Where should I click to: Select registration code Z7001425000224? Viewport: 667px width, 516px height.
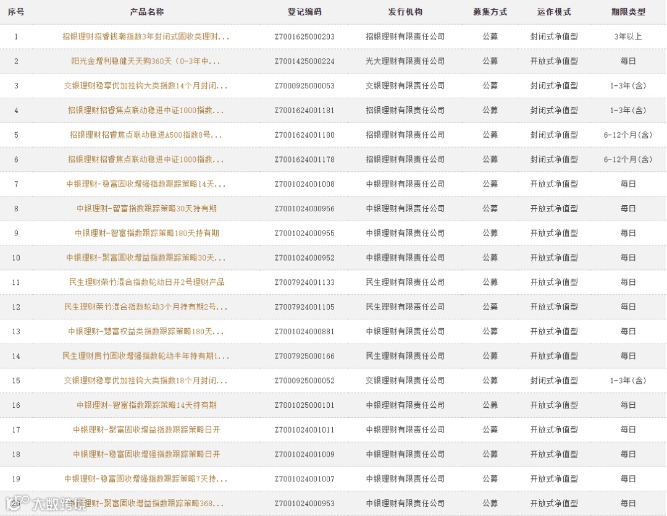point(304,61)
